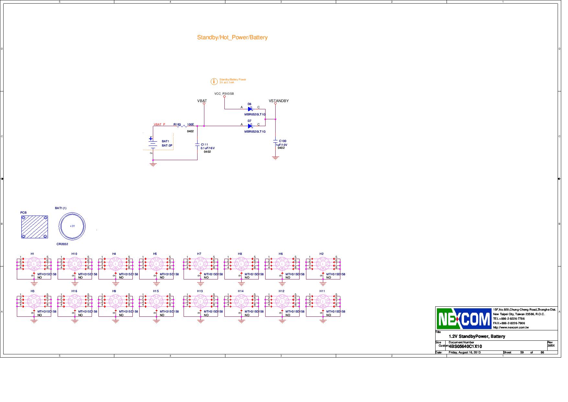The width and height of the screenshot is (568, 402).
Task: Select the CR2032 coin cell drawing
Action: pos(72,227)
